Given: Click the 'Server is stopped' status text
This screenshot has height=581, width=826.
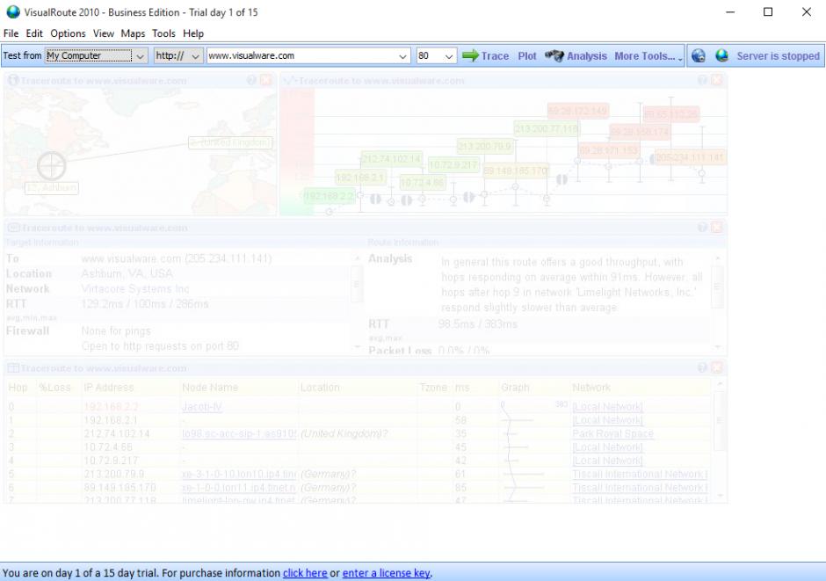Looking at the screenshot, I should 778,56.
